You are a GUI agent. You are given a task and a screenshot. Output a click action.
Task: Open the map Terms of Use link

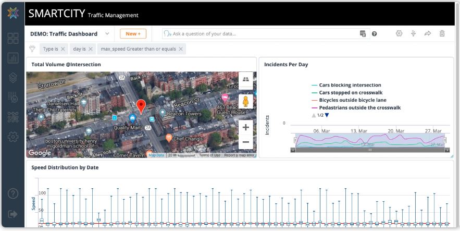209,155
